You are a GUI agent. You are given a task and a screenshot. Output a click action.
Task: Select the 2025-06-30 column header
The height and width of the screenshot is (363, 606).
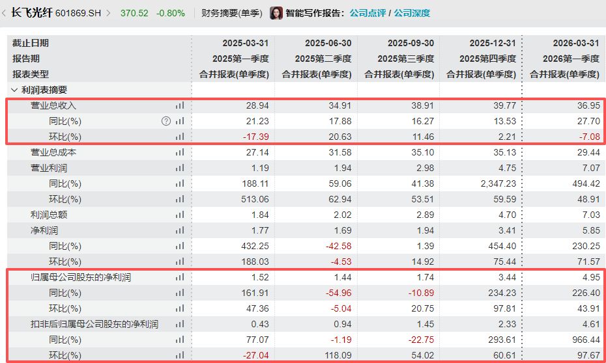click(328, 43)
